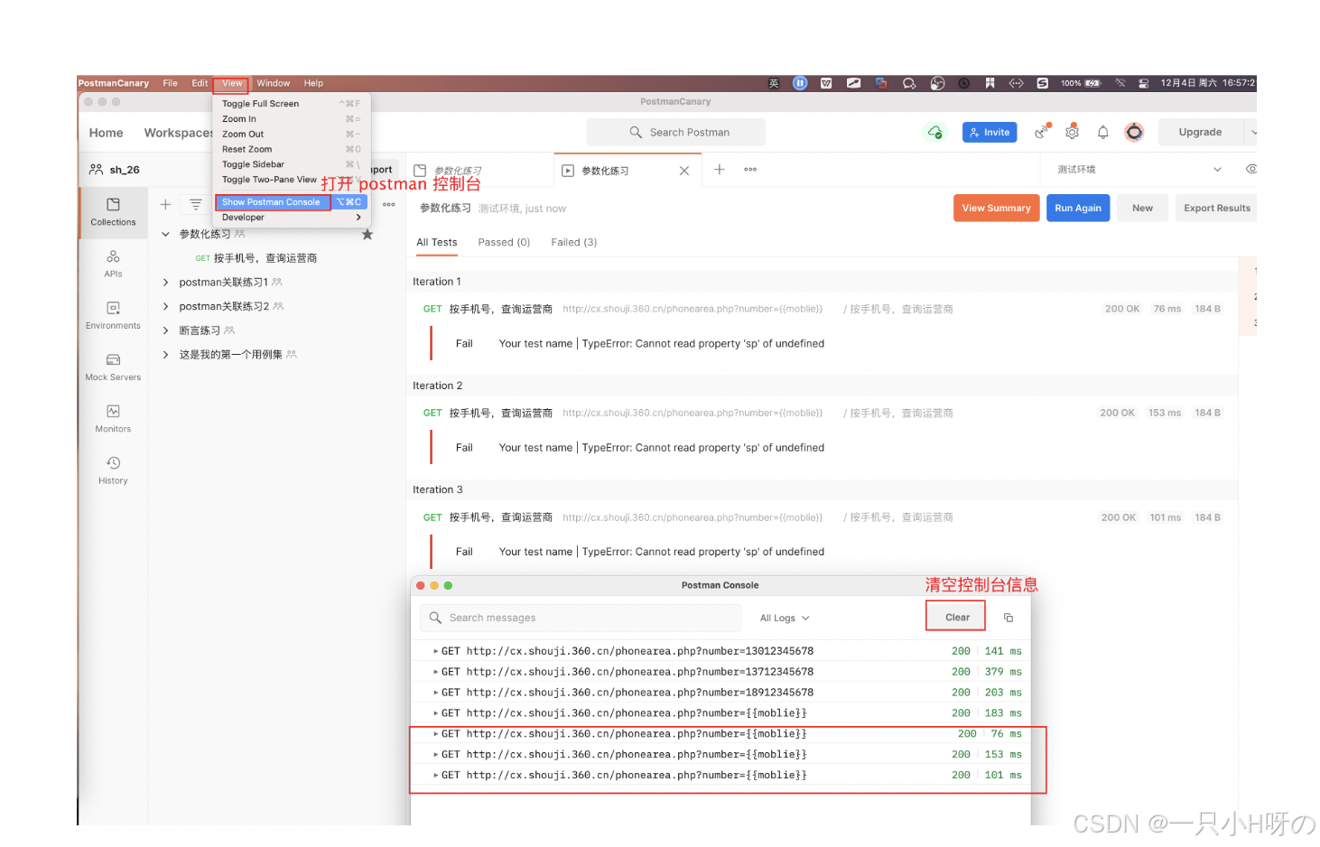Click the Run Again button
The image size is (1320, 847).
tap(1078, 208)
